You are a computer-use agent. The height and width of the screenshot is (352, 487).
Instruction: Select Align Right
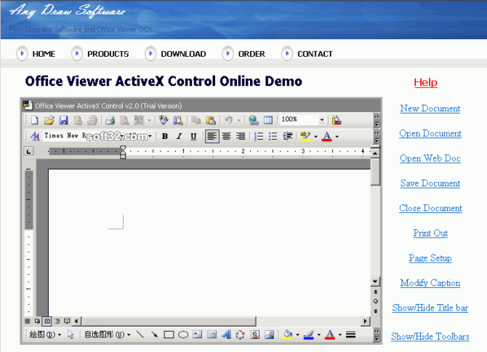point(241,136)
